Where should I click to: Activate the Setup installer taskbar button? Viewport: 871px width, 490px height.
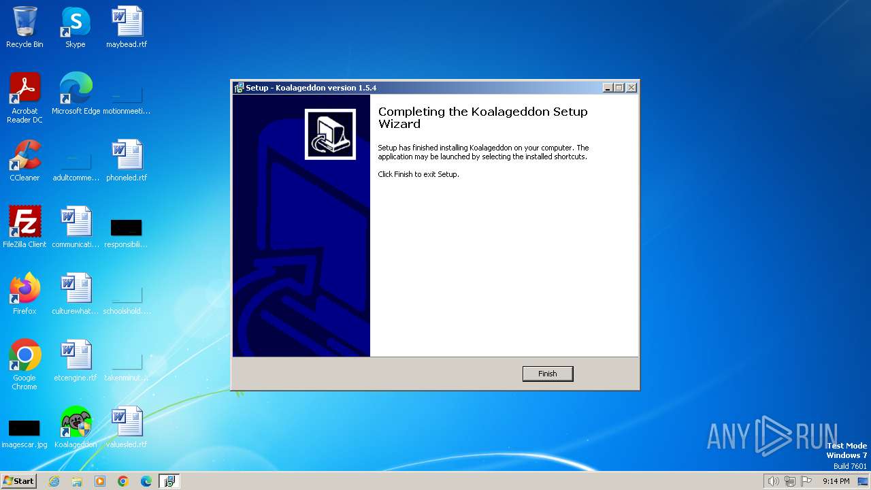click(169, 481)
